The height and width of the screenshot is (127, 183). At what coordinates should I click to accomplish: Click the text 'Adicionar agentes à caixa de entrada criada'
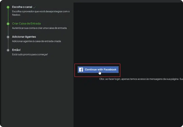point(37,41)
